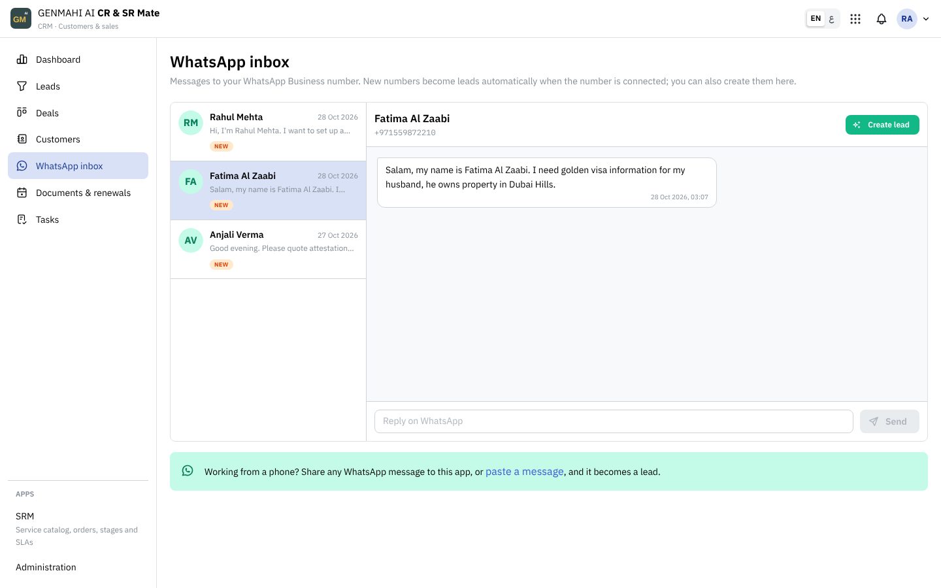Screen dimensions: 941x588
Task: Click the GM app logo
Action: pyautogui.click(x=21, y=18)
